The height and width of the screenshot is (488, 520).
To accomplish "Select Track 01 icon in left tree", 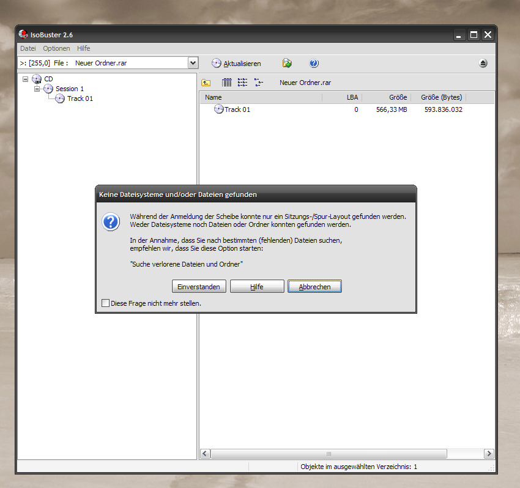I will 60,98.
